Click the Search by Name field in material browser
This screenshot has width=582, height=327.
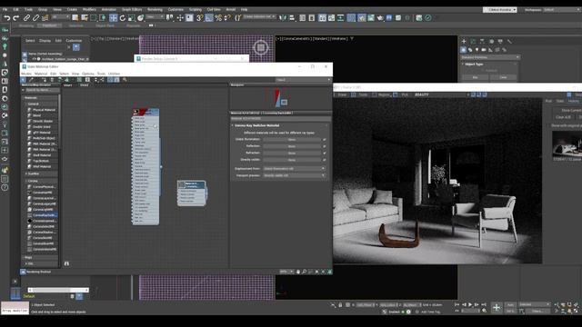(42, 90)
